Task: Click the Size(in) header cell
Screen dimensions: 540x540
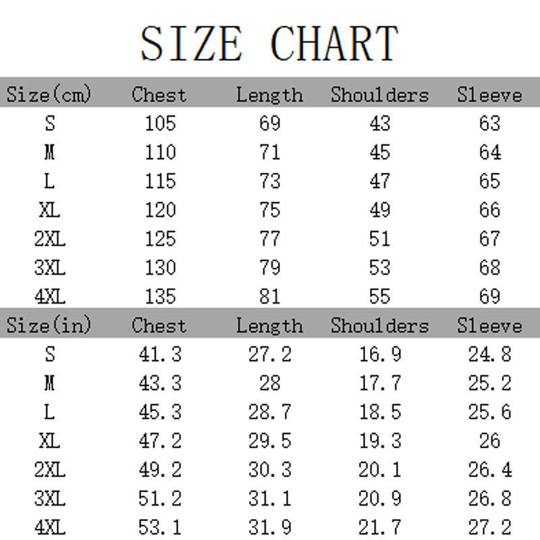Action: [49, 325]
